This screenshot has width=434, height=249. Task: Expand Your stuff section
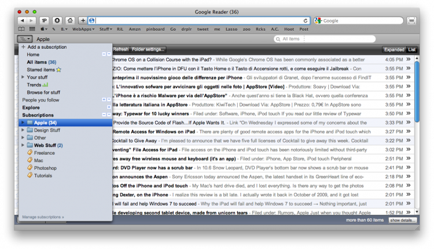(x=23, y=77)
